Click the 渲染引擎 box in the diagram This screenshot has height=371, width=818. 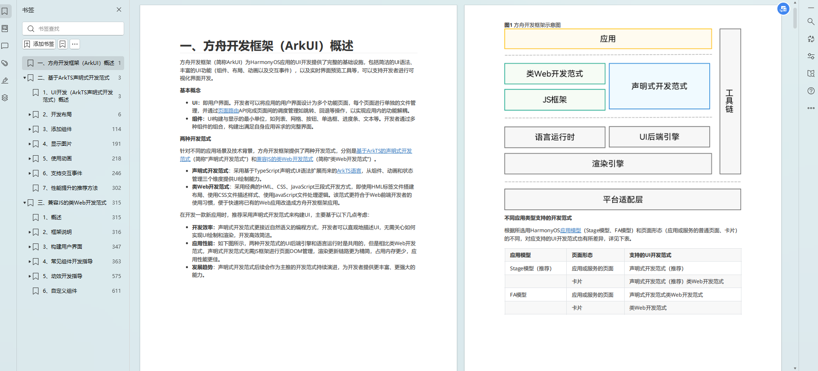pyautogui.click(x=608, y=164)
